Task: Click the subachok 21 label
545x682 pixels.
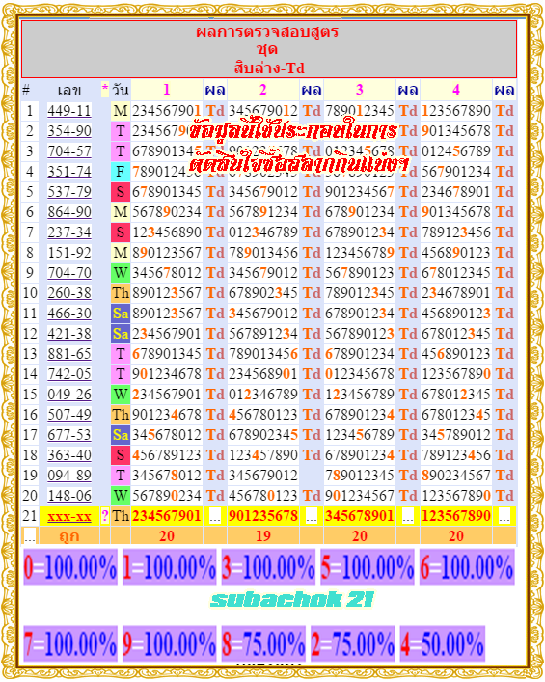Action: click(292, 600)
